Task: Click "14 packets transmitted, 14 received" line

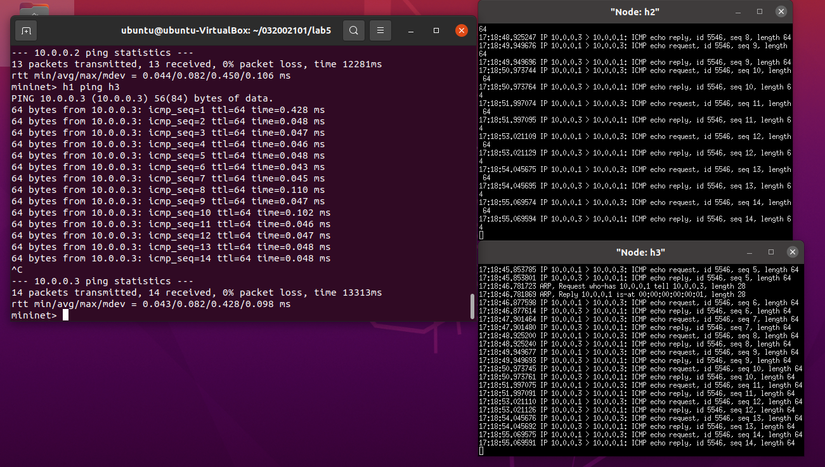Action: pos(197,293)
